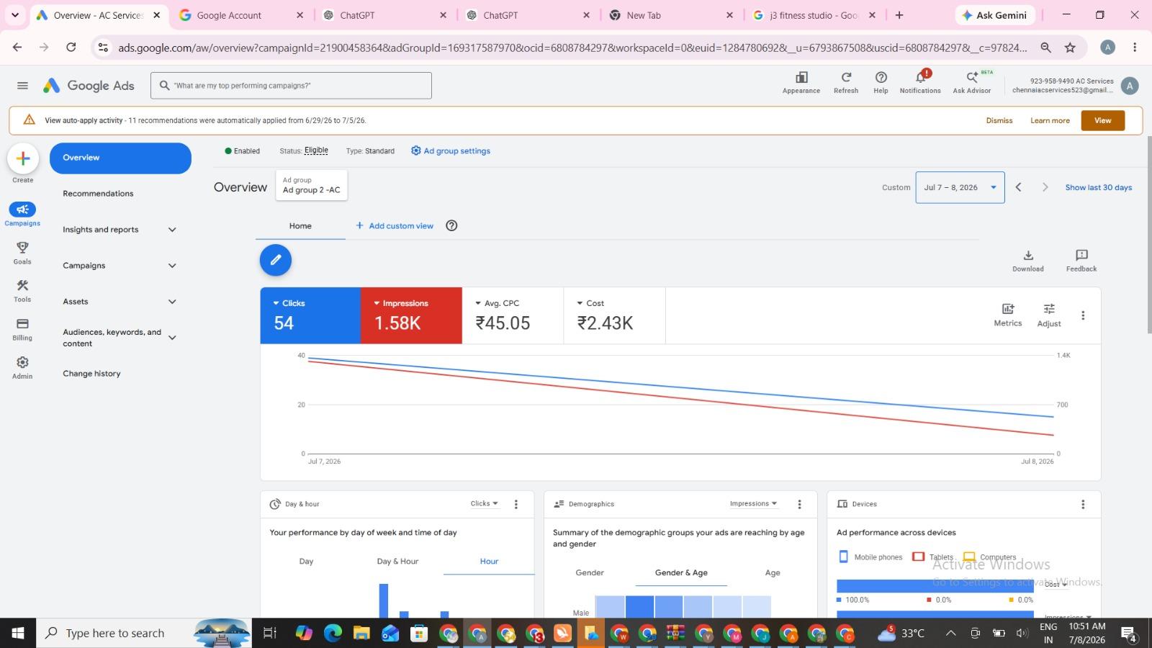Open the Google Ads main menu hamburger
The image size is (1152, 648).
(x=22, y=86)
